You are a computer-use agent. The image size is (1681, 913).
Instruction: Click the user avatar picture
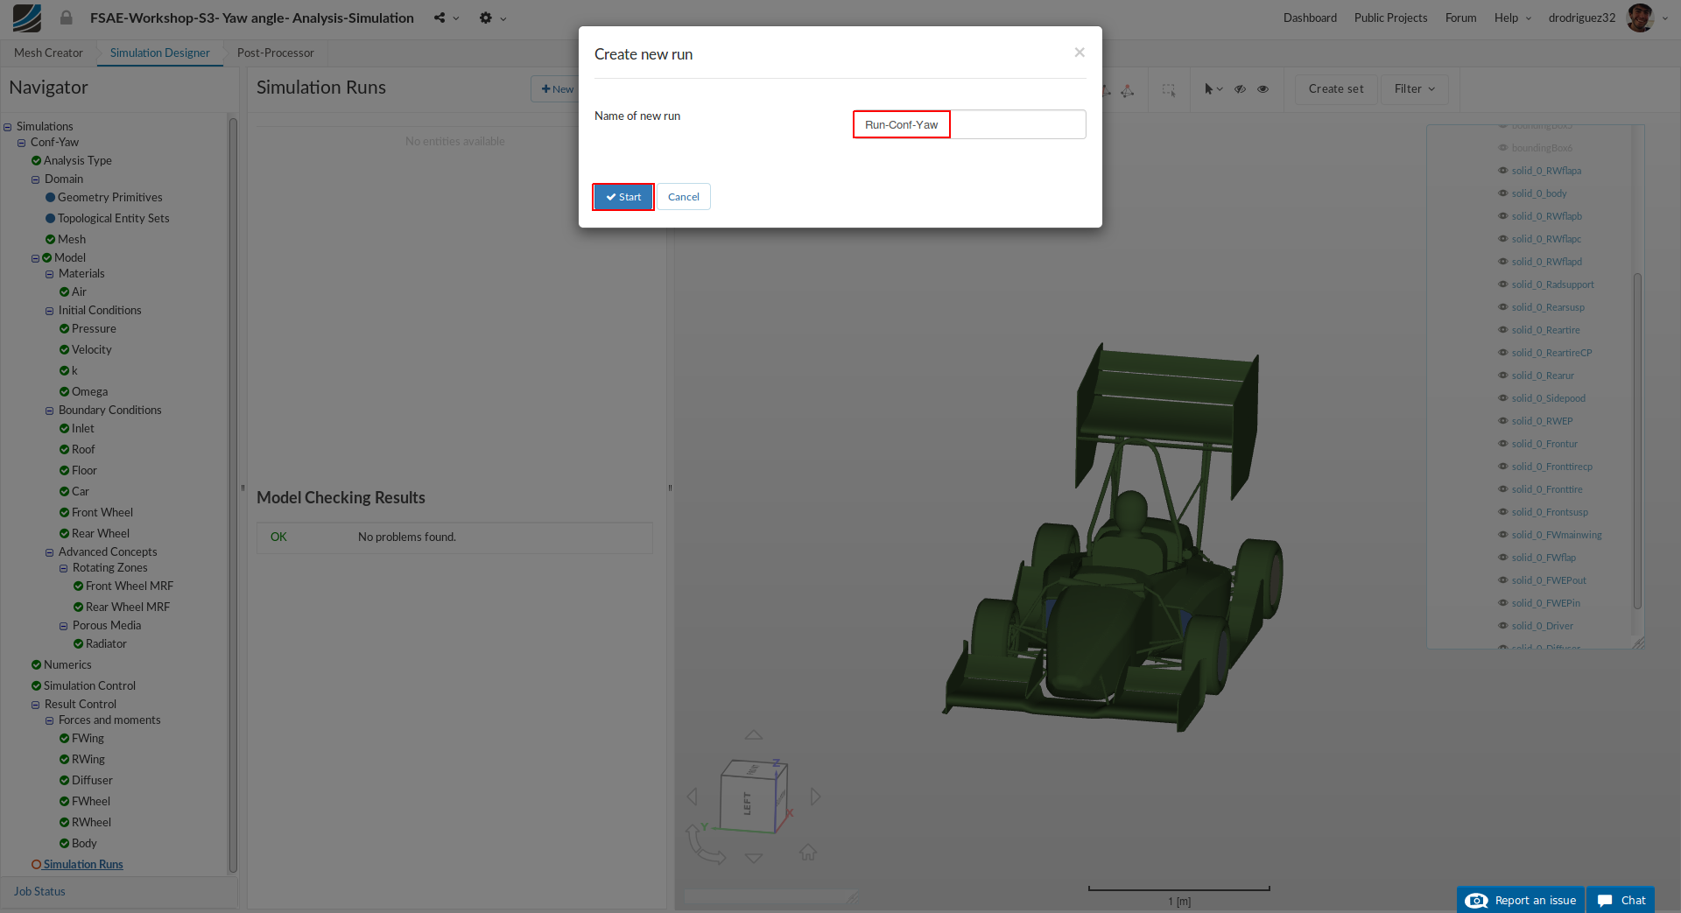pos(1640,18)
